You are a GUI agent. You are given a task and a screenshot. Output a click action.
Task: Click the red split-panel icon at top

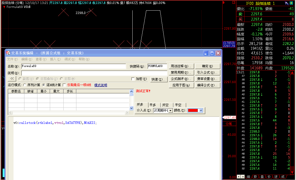click(233, 3)
